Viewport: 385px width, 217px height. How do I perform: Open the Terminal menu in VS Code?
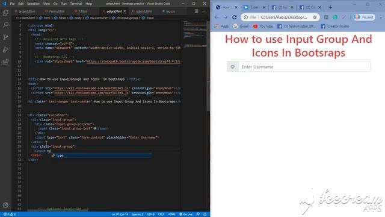pos(76,4)
